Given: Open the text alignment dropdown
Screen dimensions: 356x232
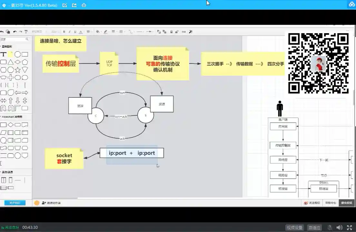Looking at the screenshot, I should click(x=89, y=32).
